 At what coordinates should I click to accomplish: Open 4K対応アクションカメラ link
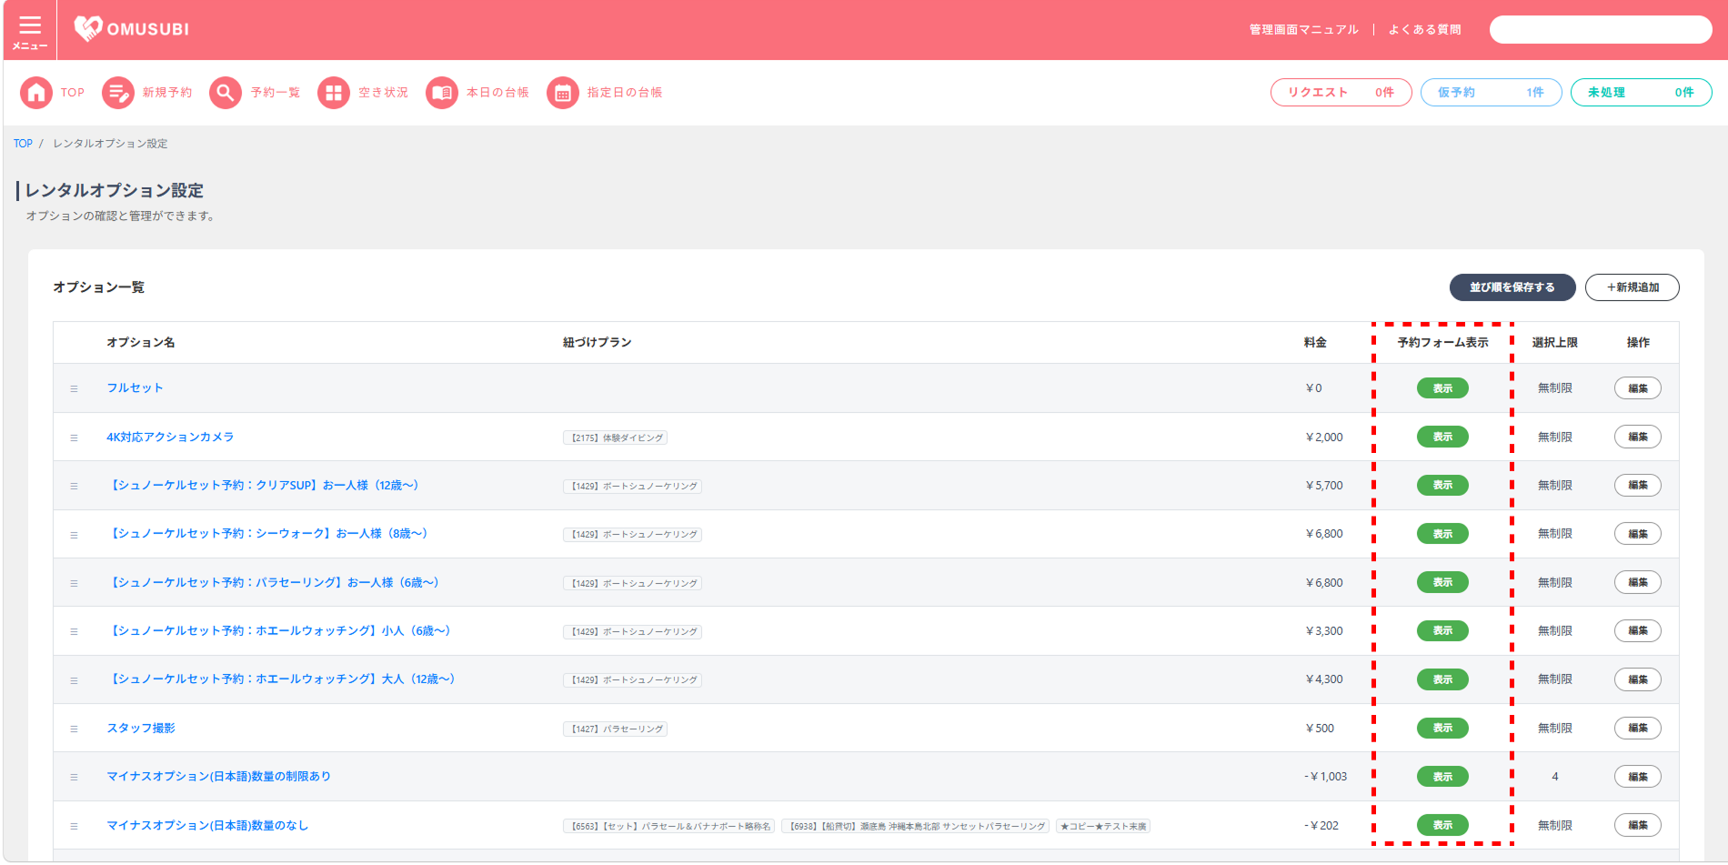coord(170,438)
